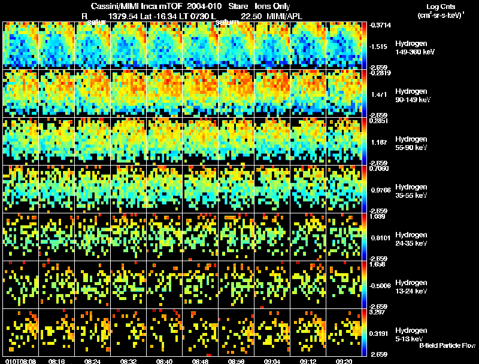The image size is (479, 364).
Task: Click the colorbar value -0.5006
Action: coord(380,286)
